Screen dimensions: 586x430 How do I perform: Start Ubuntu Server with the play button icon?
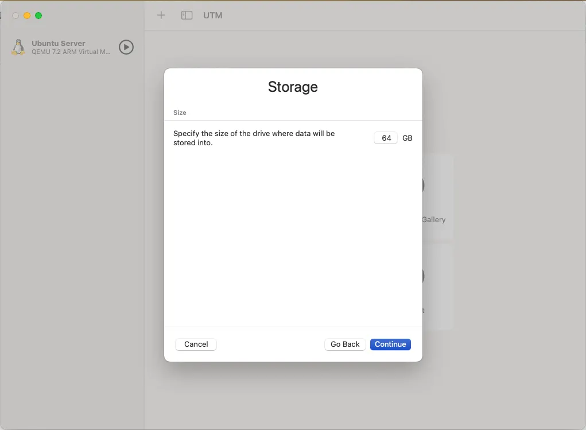coord(126,47)
